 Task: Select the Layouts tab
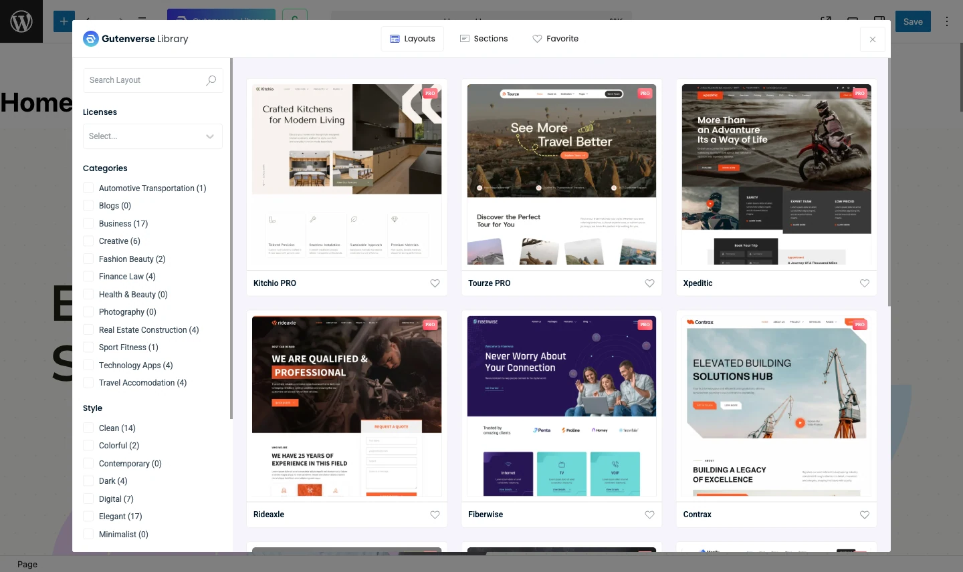coord(413,39)
